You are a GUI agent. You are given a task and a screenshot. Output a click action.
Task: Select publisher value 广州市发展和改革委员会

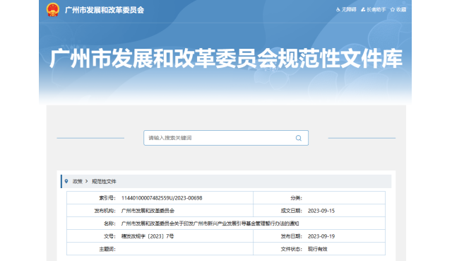point(148,211)
